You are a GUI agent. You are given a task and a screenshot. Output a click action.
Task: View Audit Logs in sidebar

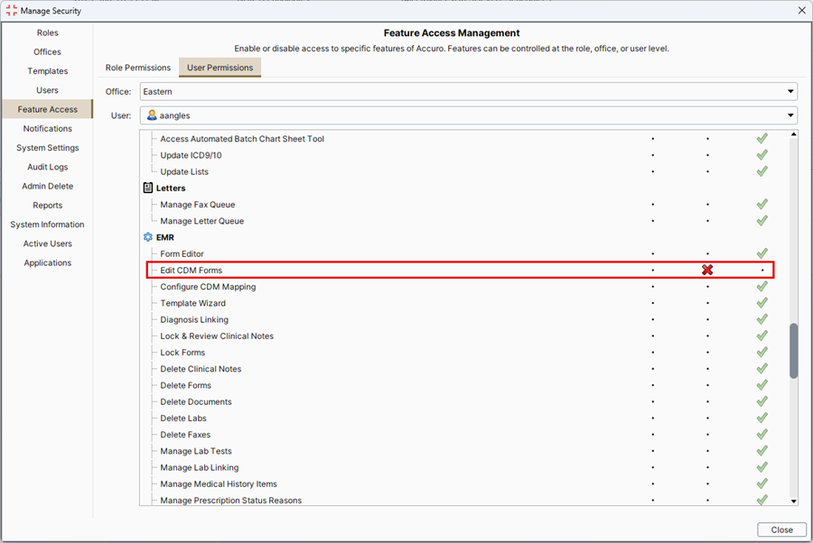(x=47, y=167)
